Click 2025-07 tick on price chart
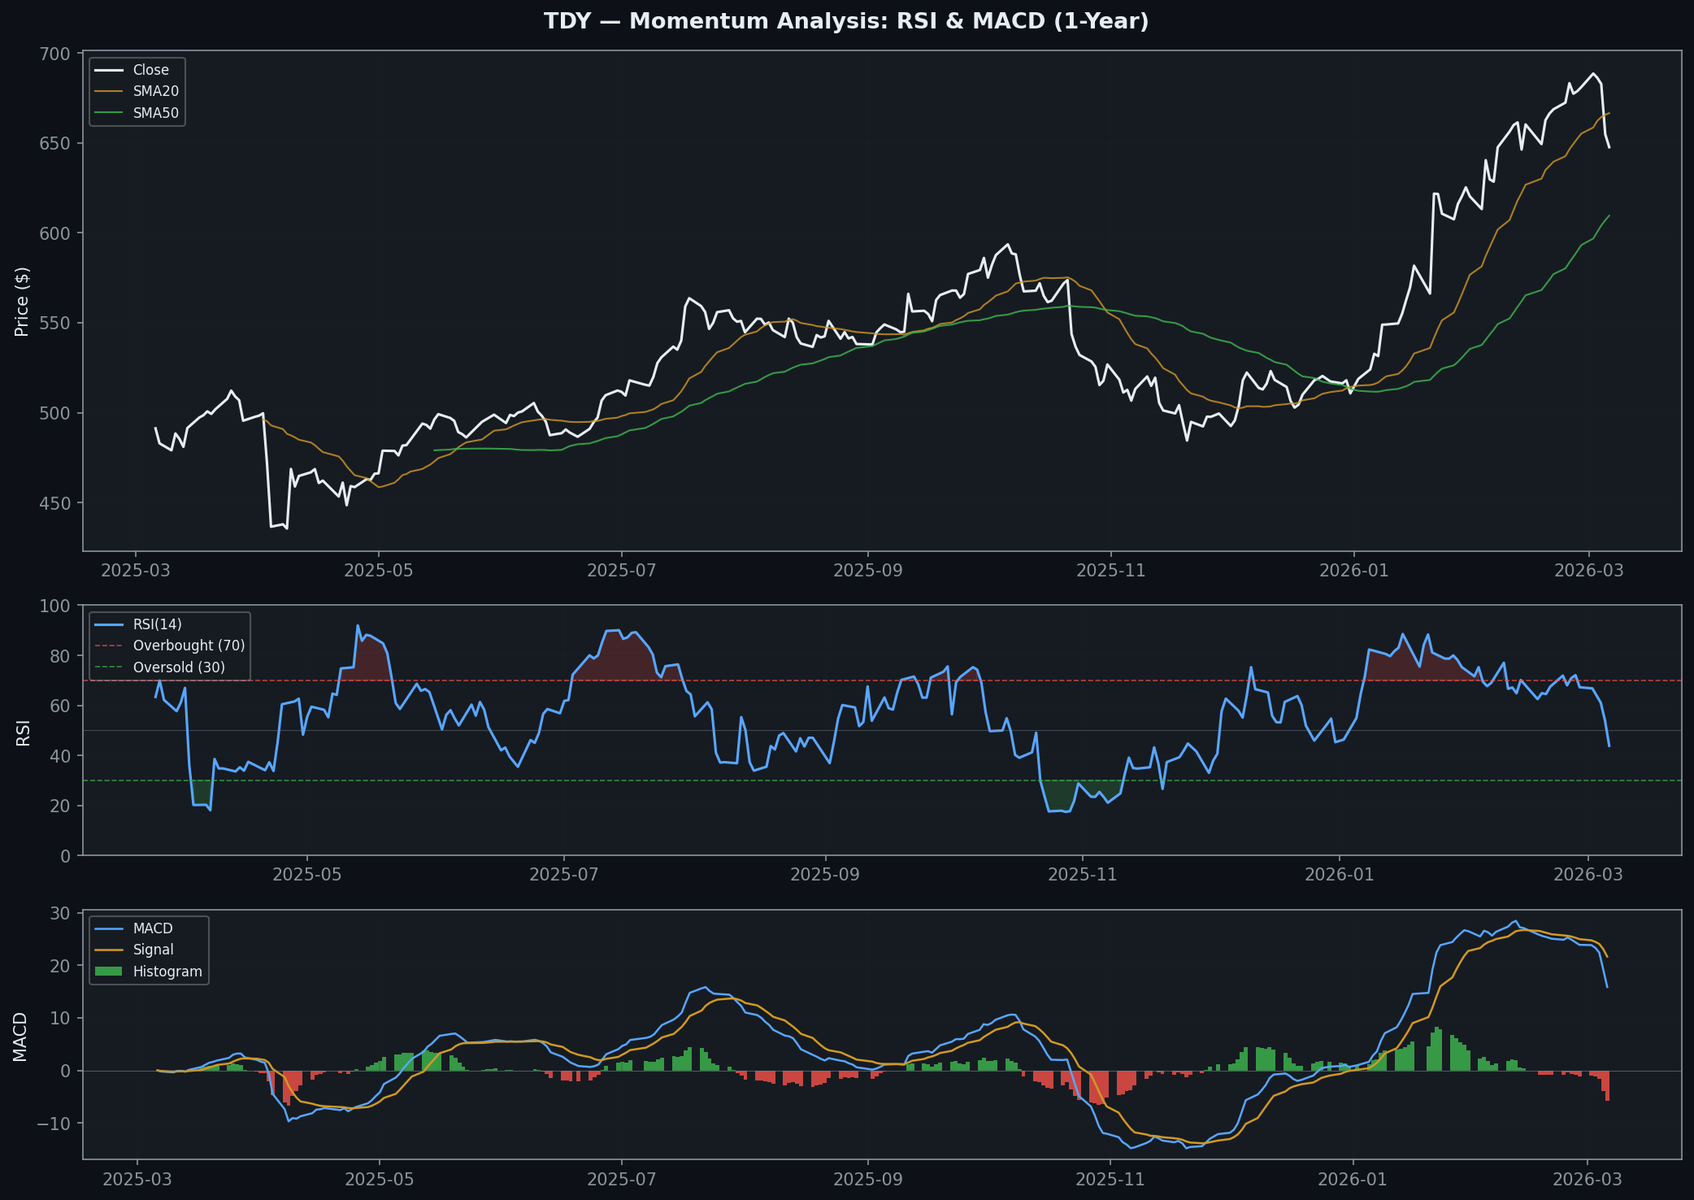 (x=621, y=570)
